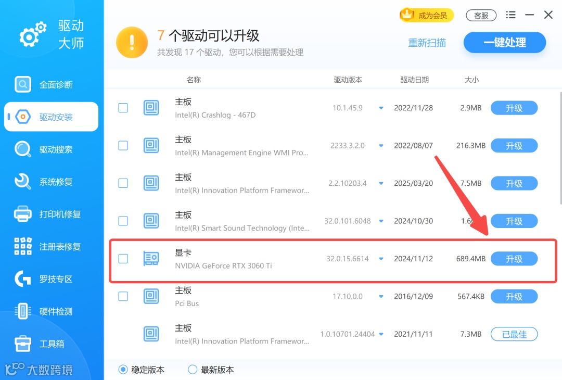
Task: Expand version dropdown for 17.10.0.0
Action: tap(381, 297)
